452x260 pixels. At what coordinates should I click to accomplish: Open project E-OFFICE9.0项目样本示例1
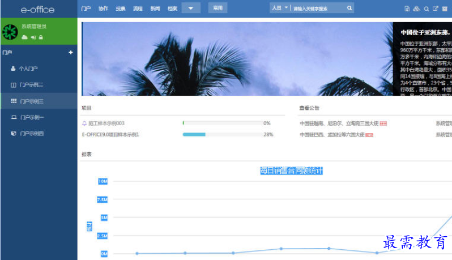(x=110, y=135)
